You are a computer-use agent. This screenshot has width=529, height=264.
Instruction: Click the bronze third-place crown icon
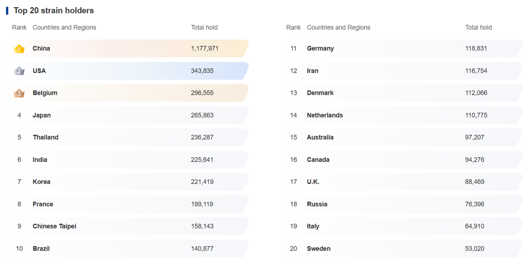19,93
